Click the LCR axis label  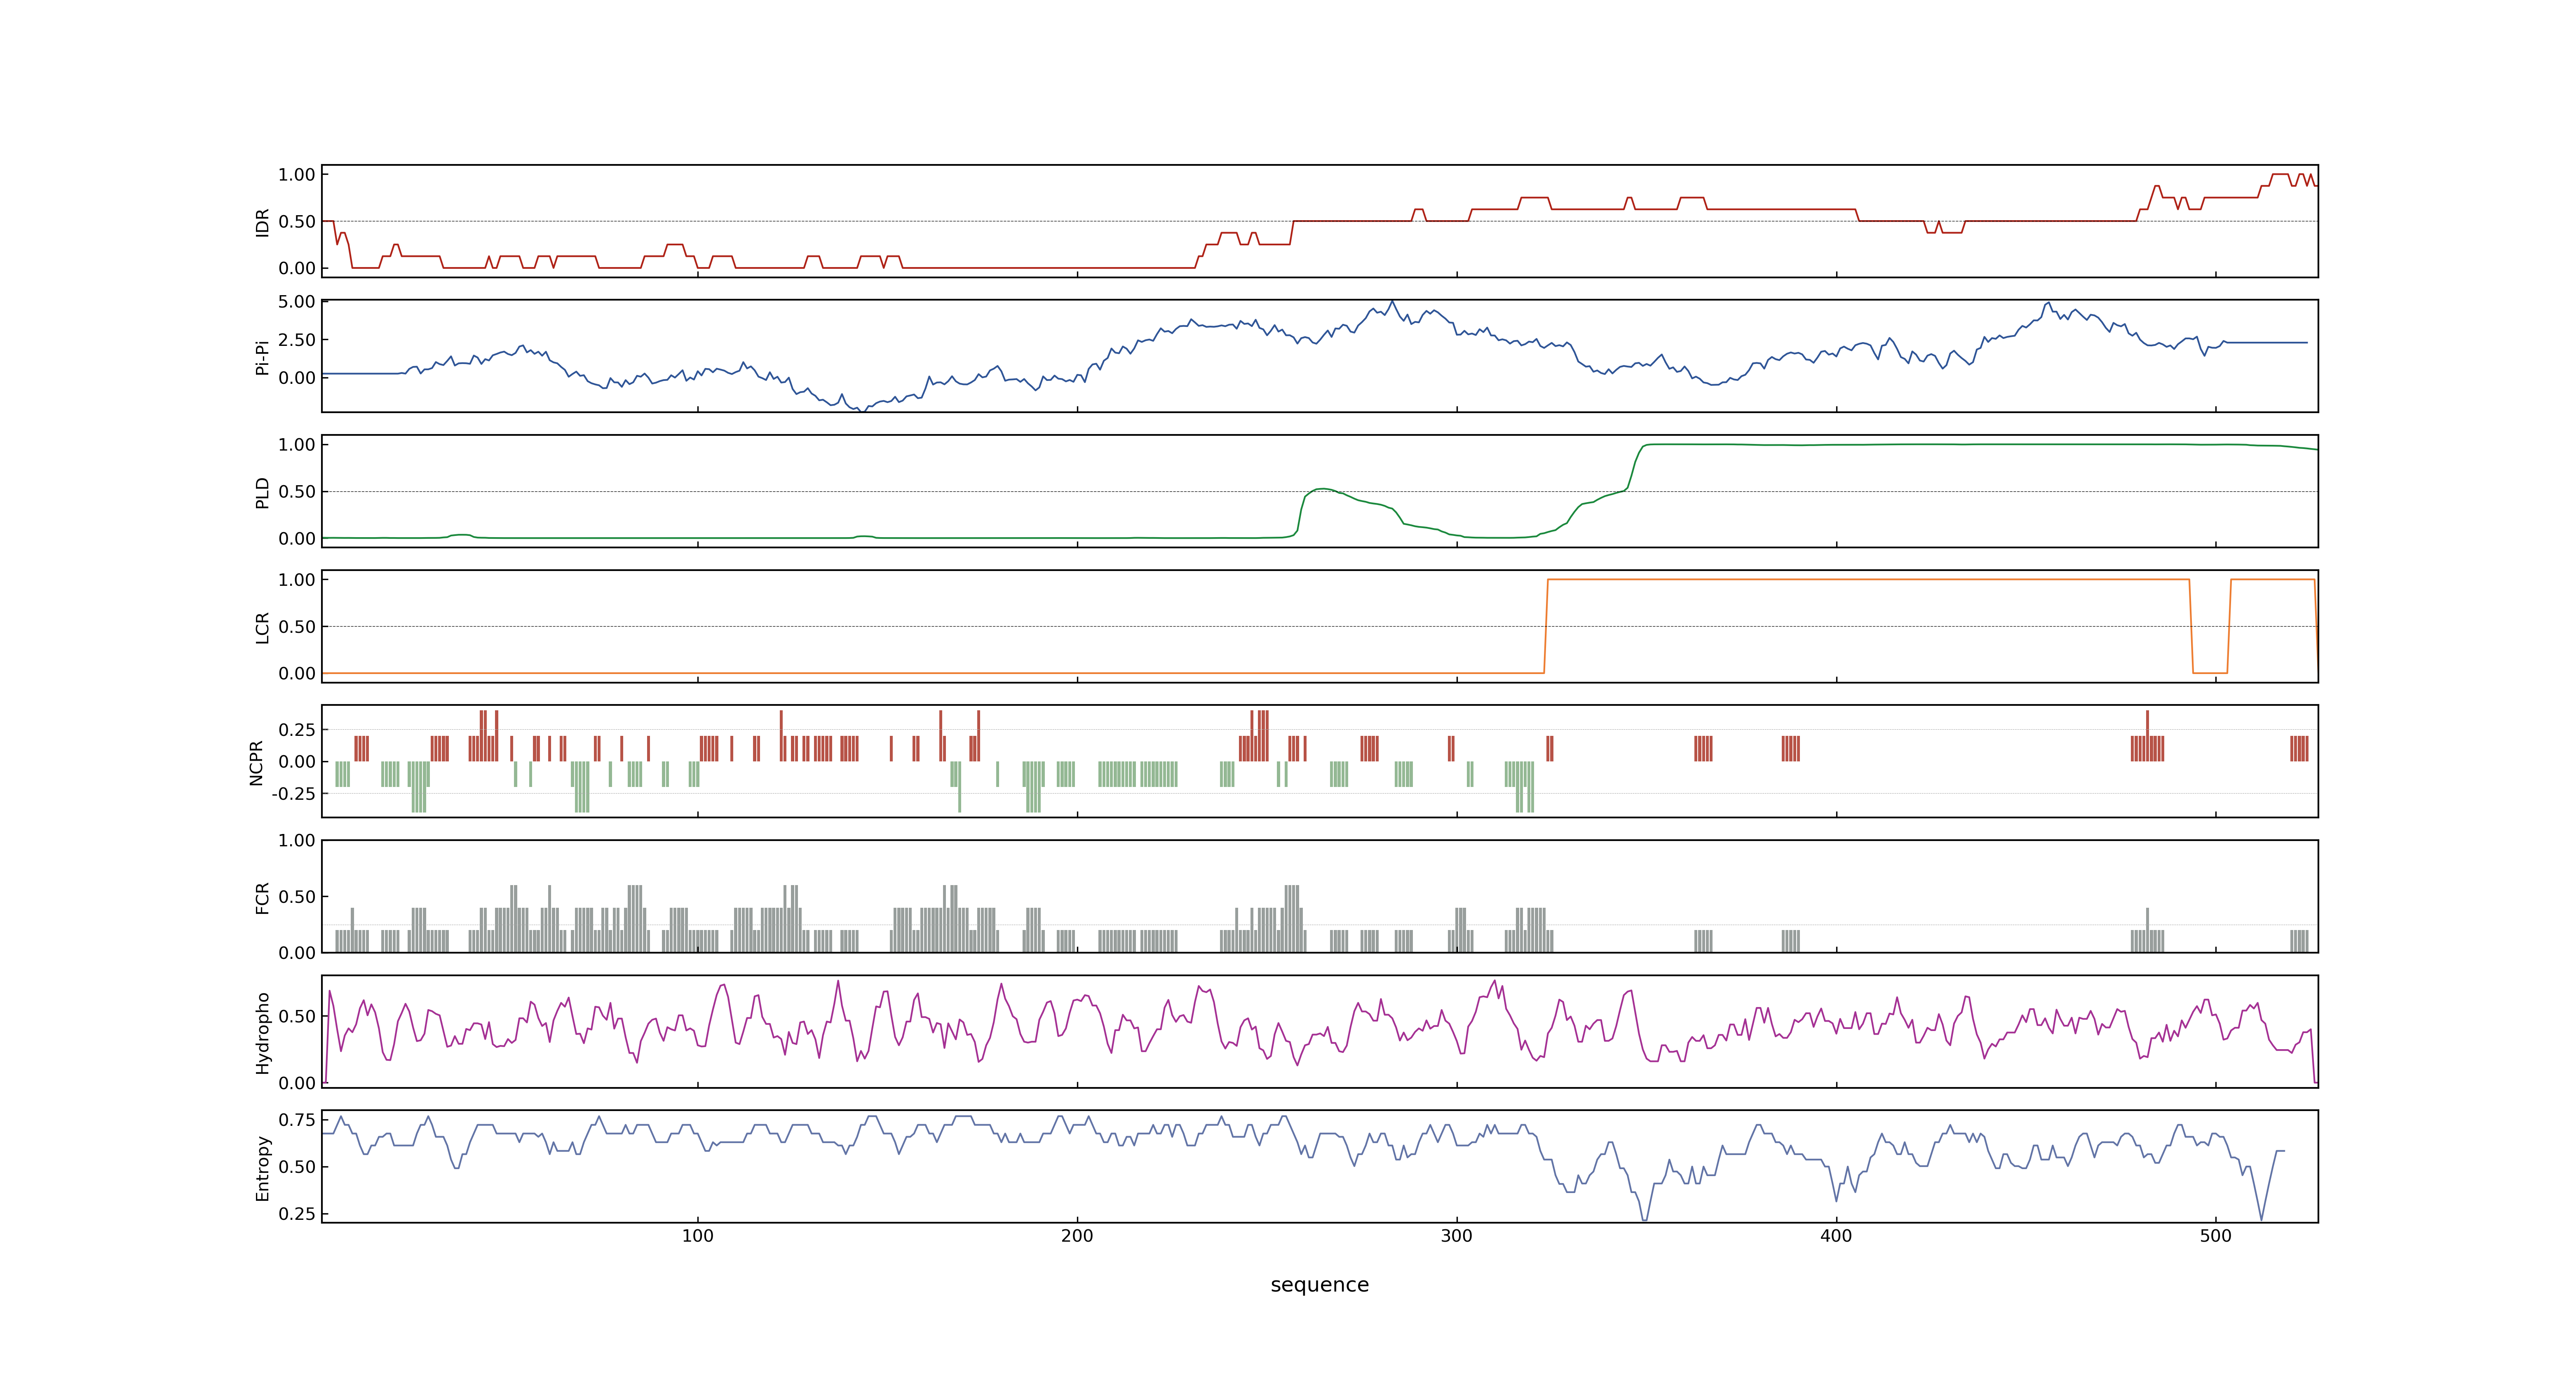pyautogui.click(x=263, y=627)
